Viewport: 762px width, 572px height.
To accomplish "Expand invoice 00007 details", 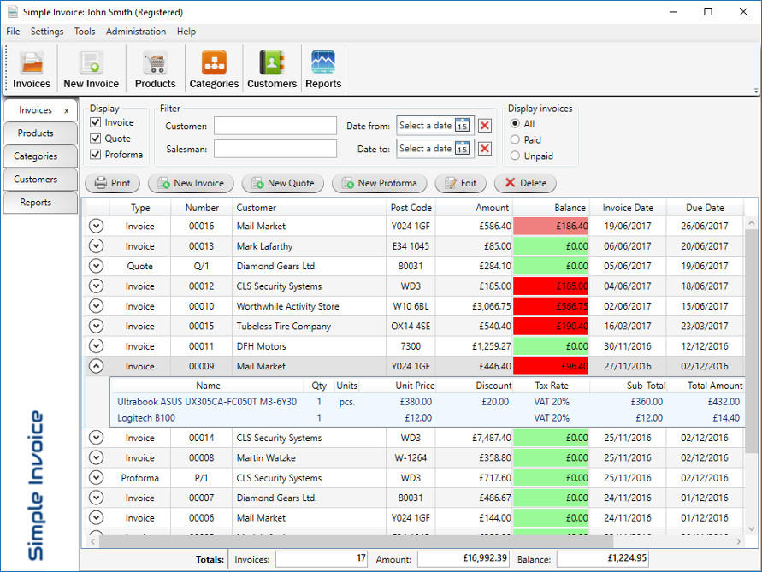I will pyautogui.click(x=97, y=498).
